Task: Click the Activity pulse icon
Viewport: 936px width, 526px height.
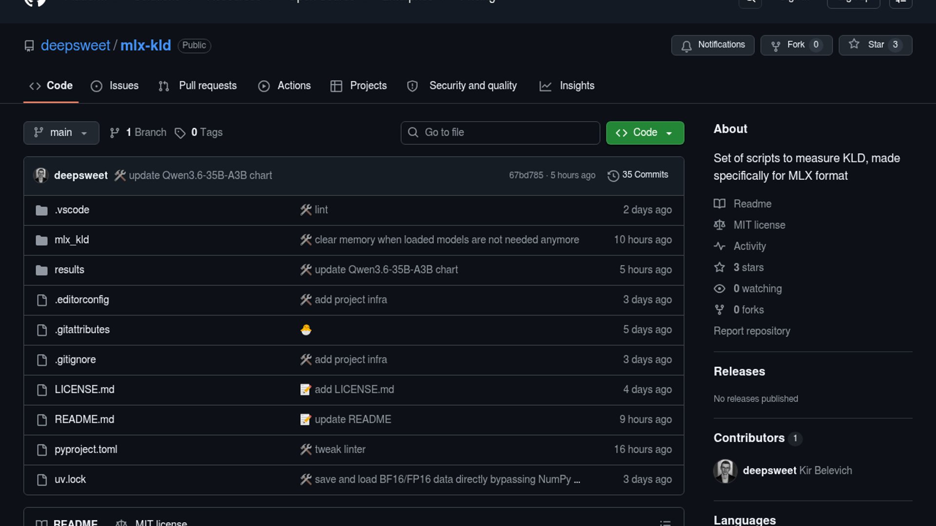Action: (720, 246)
